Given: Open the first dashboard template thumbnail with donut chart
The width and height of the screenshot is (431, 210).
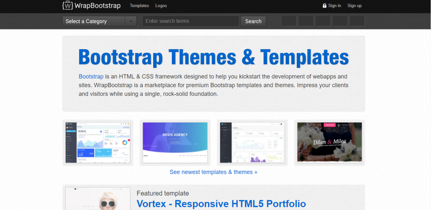Looking at the screenshot, I should point(98,143).
